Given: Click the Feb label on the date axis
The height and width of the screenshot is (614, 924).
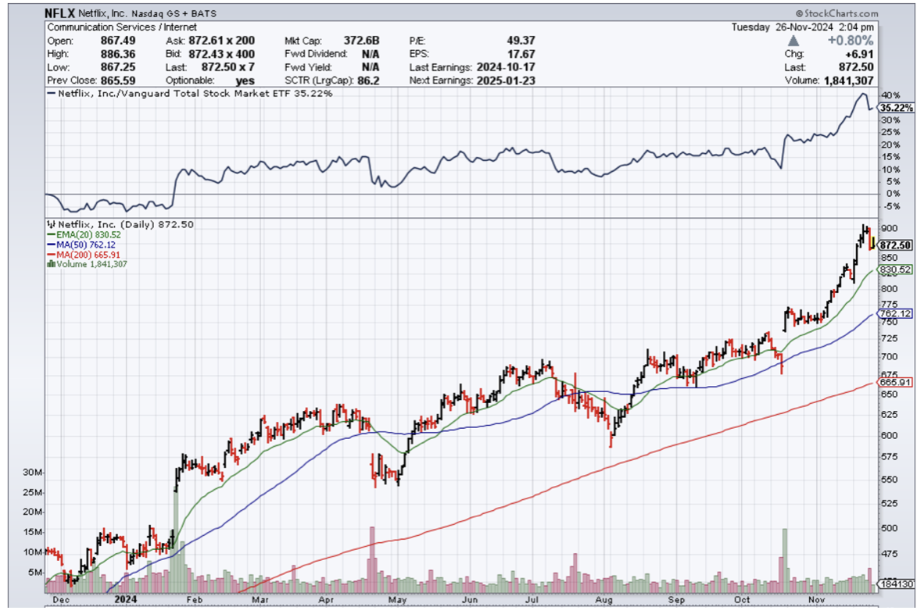Looking at the screenshot, I should [x=194, y=600].
